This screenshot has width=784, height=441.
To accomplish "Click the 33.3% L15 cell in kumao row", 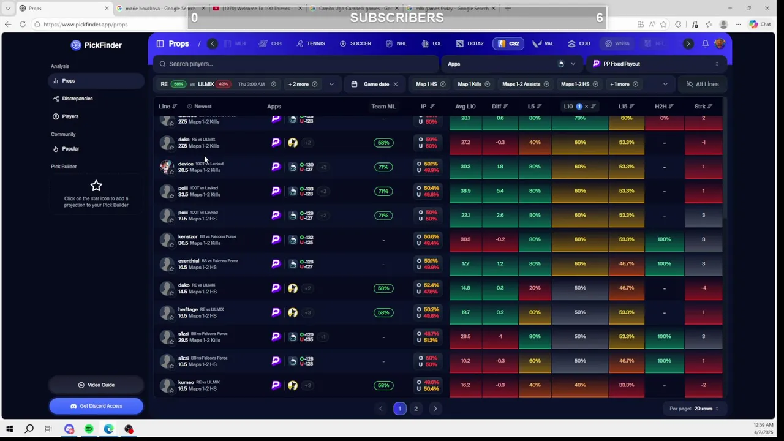I will coord(626,385).
